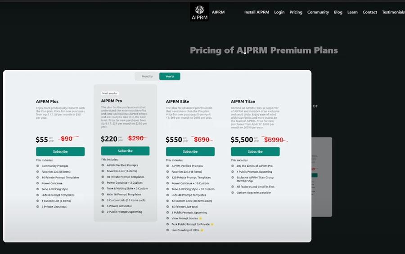Click the Most popular badge

coord(110,94)
